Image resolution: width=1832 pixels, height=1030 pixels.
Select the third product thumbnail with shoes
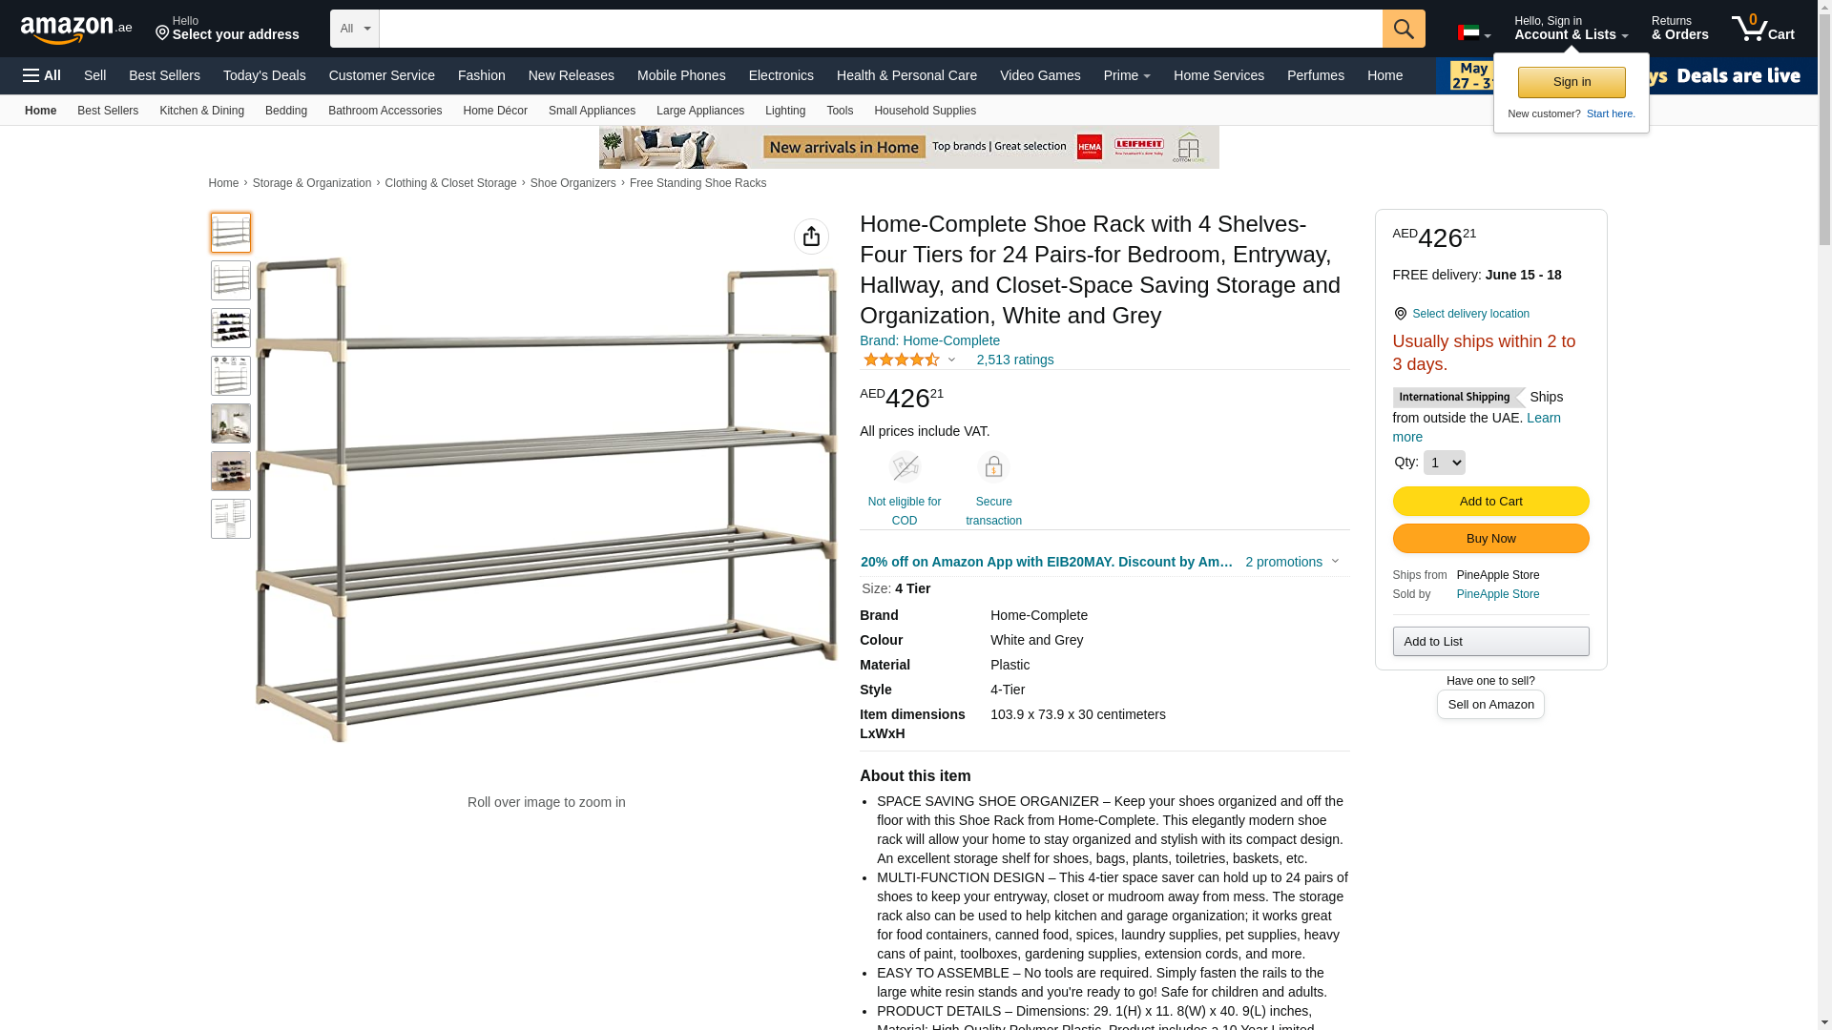click(x=231, y=328)
